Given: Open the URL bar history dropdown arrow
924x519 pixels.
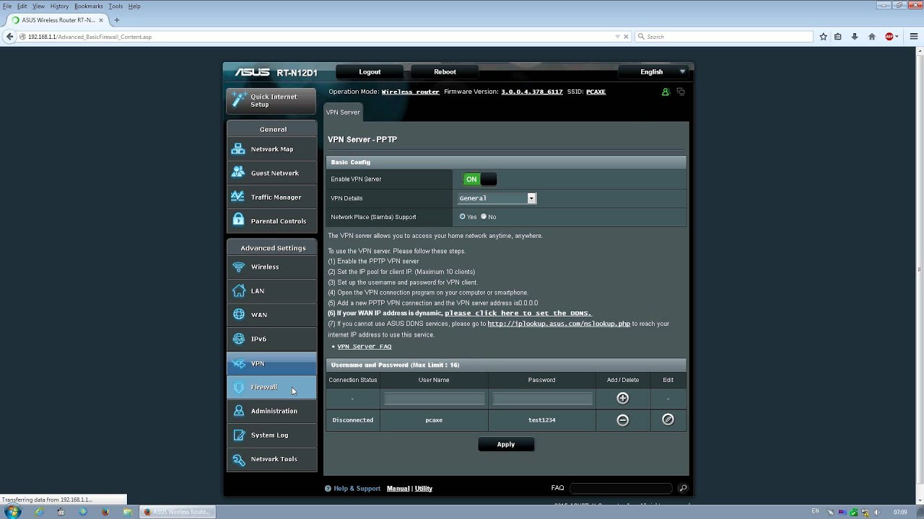Looking at the screenshot, I should pos(617,37).
